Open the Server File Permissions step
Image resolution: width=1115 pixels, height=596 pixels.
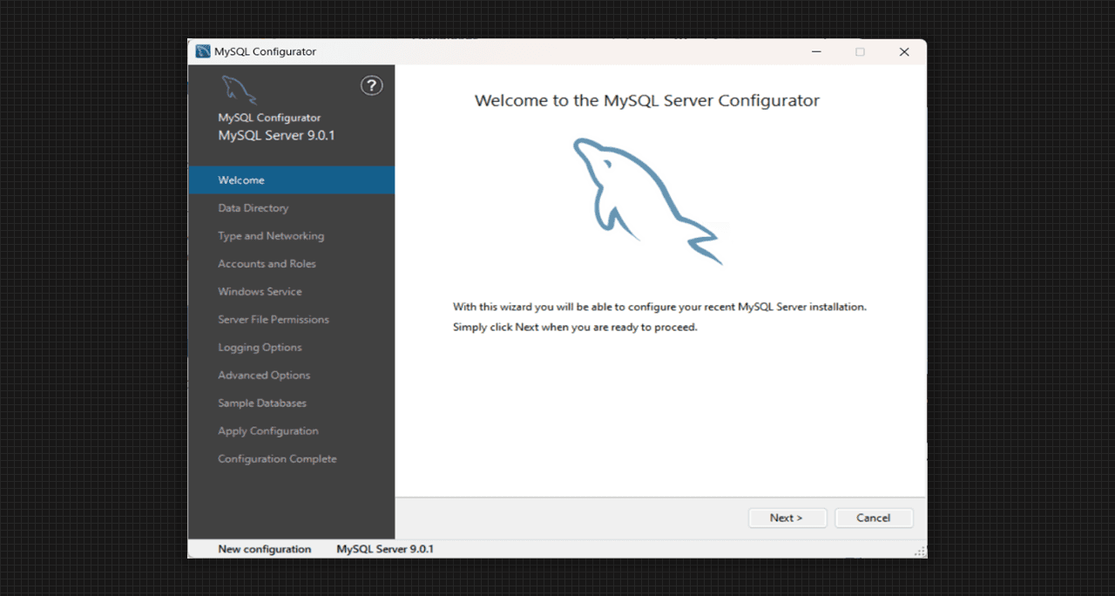coord(273,320)
